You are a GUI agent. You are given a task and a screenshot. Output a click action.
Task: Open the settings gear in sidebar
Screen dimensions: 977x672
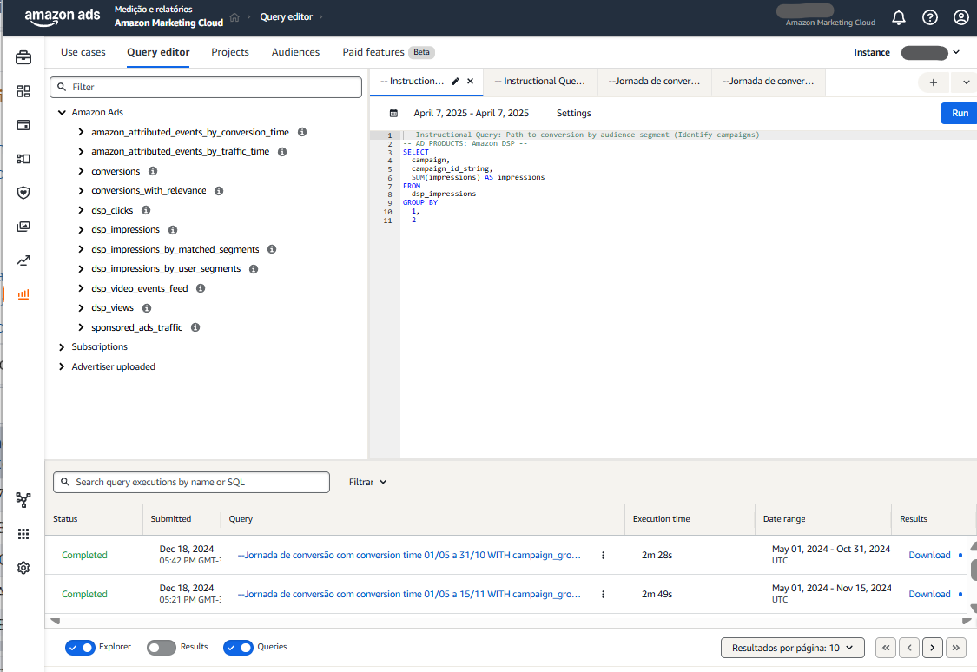click(23, 568)
